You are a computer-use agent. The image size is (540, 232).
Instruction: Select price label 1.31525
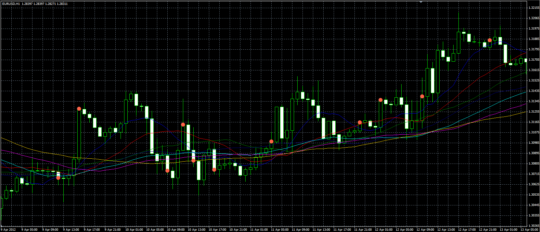pos(534,80)
